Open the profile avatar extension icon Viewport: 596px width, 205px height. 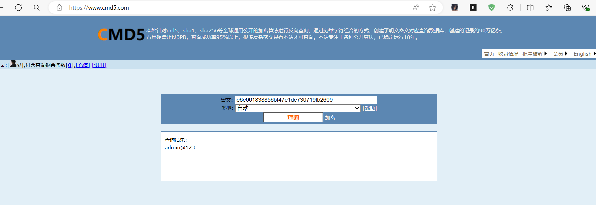tap(455, 7)
